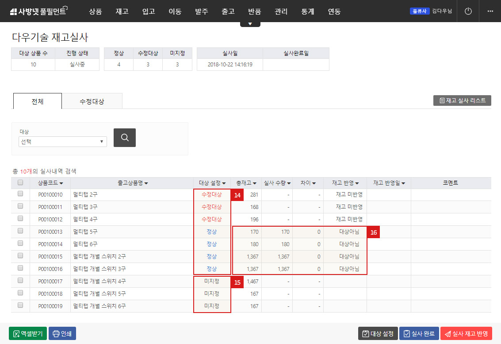Check the checkbox for 멀티탭 개별 스위치 4구
The height and width of the screenshot is (344, 501).
(20, 281)
